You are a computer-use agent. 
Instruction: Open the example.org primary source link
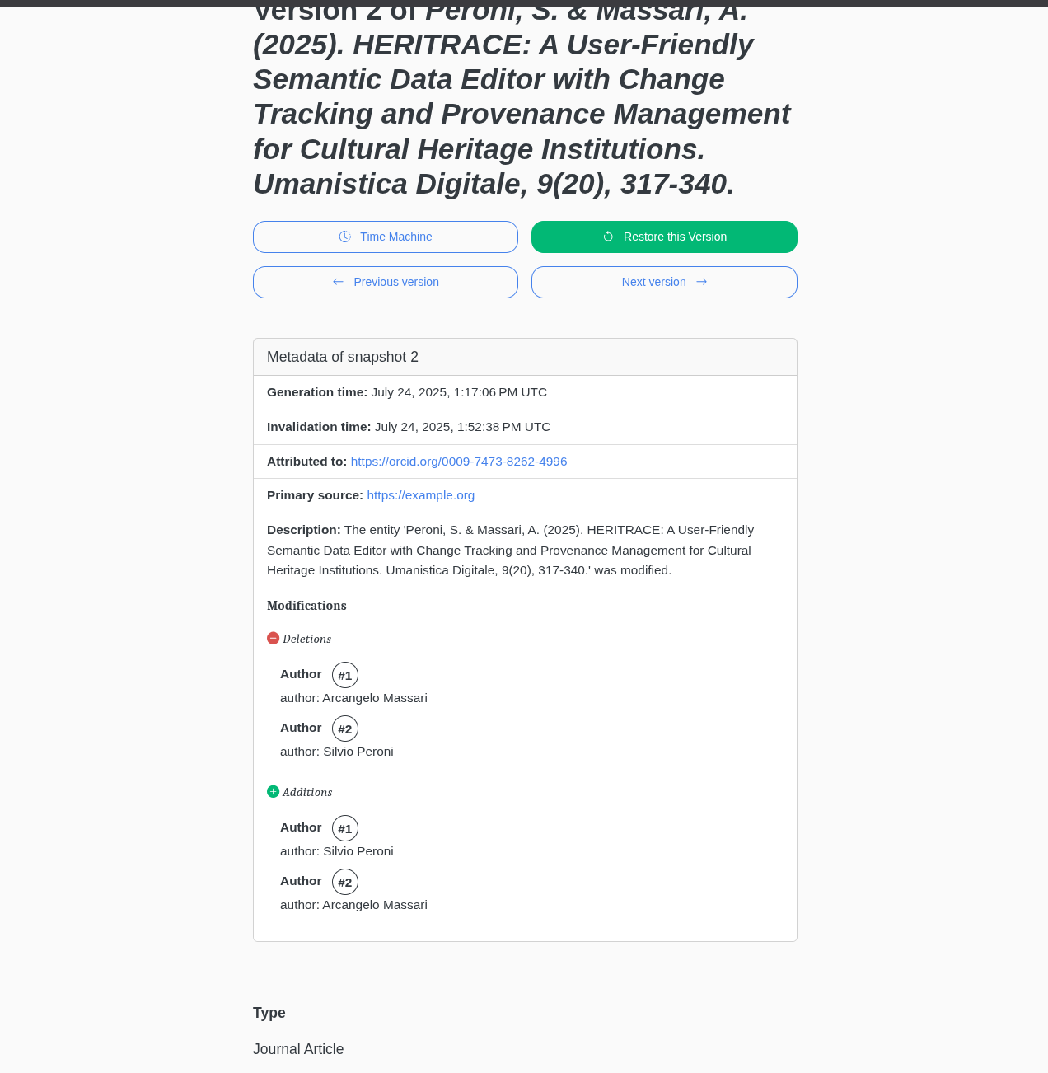pos(421,495)
